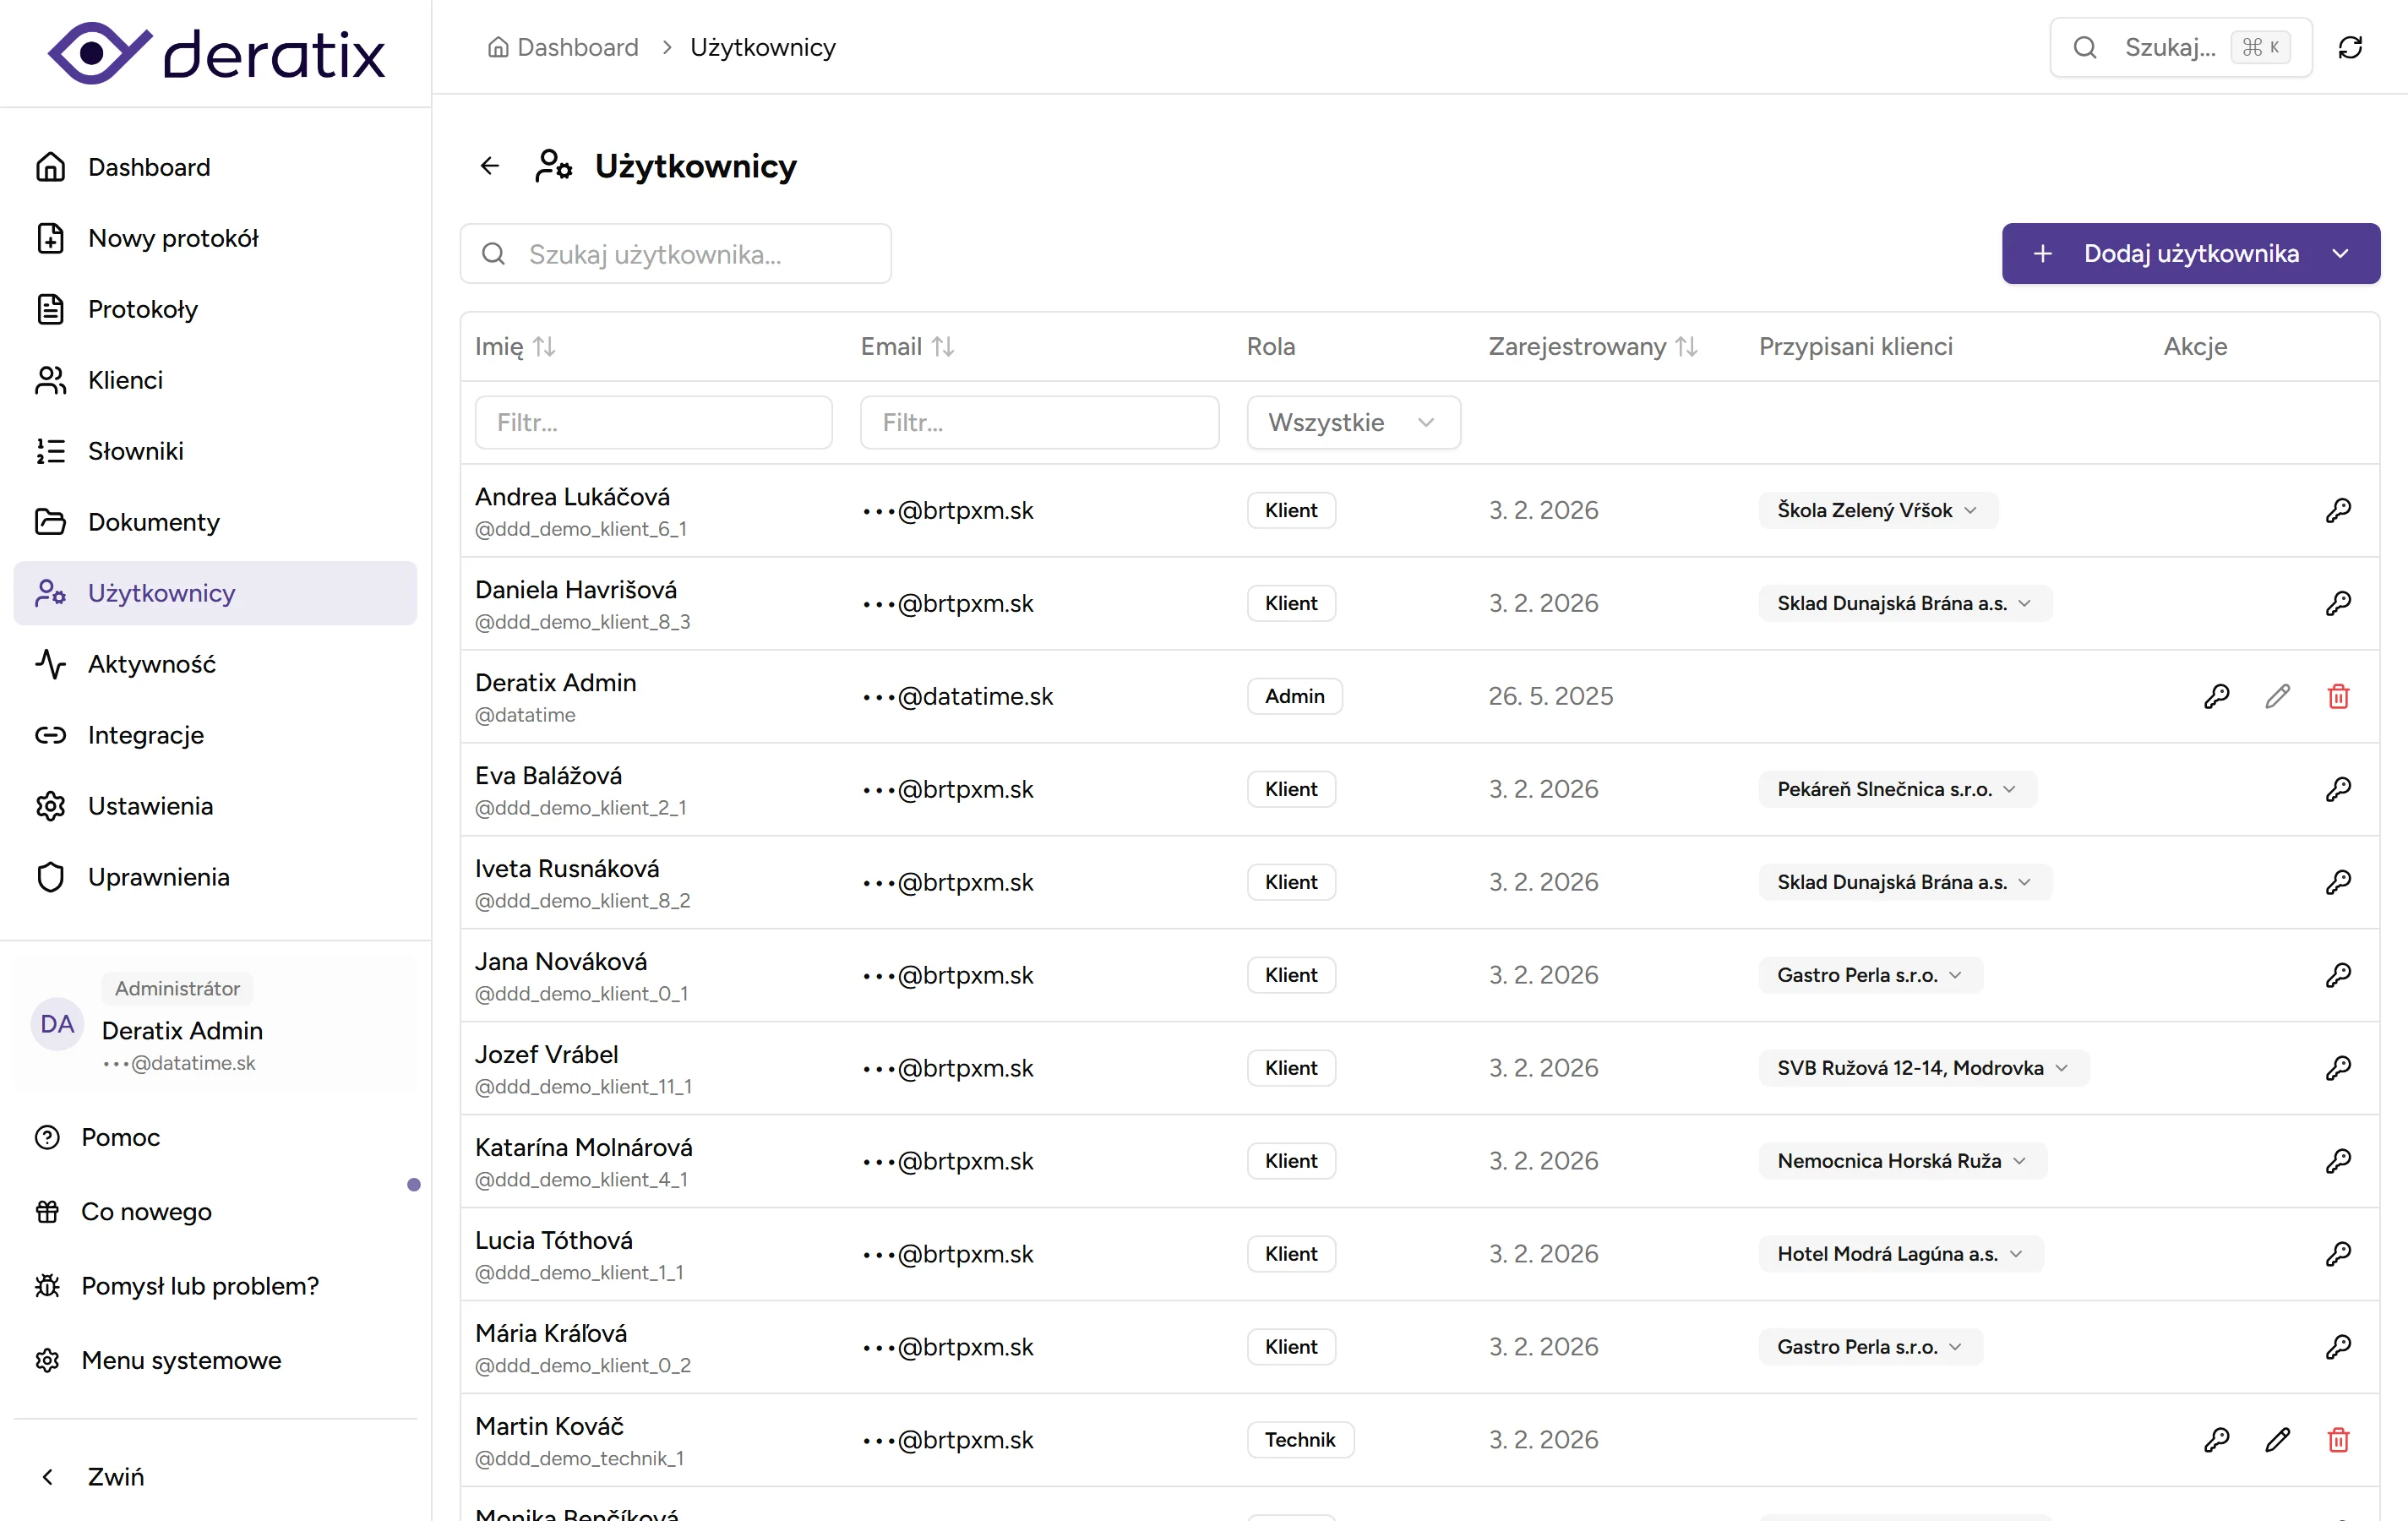Click pencil edit icon for Martin Kováč
The image size is (2408, 1521).
(x=2277, y=1439)
